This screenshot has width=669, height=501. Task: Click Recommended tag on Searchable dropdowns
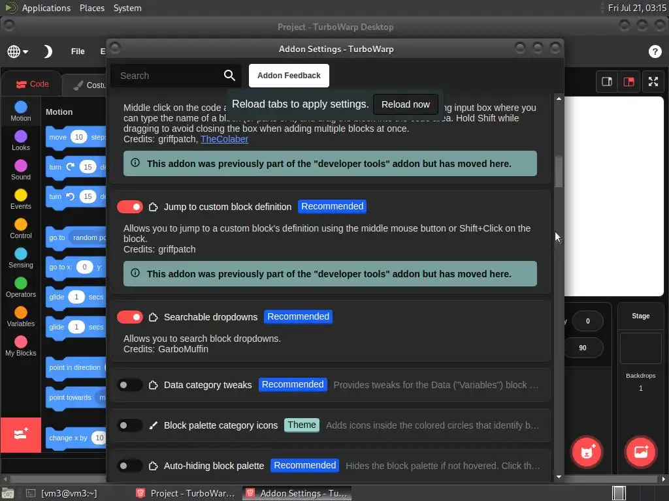click(x=298, y=316)
